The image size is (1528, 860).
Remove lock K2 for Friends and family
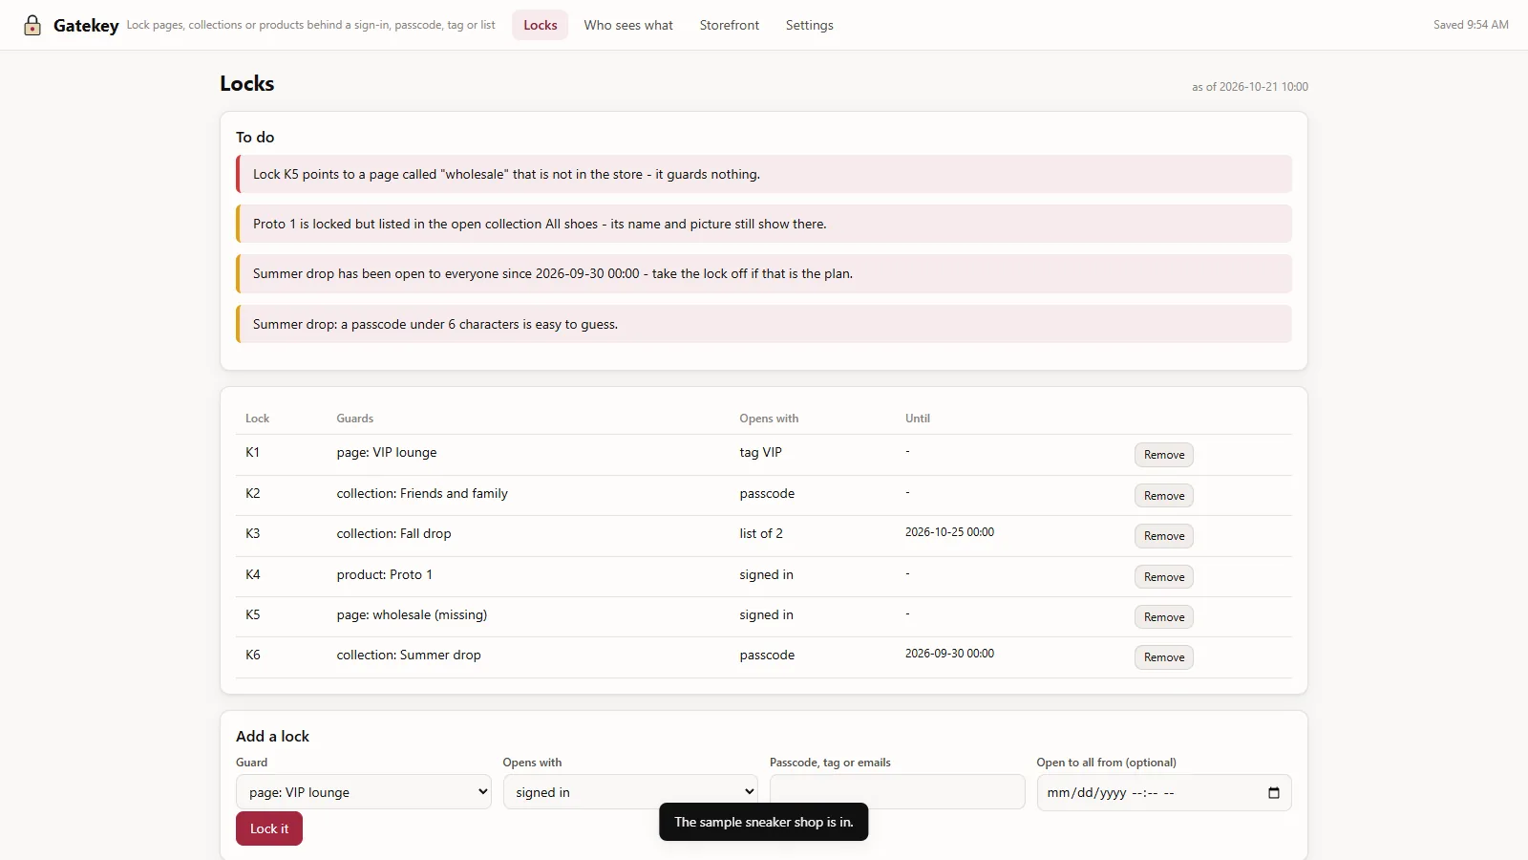[x=1164, y=496]
